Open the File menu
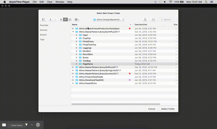217x129 pixels. point(35,2)
